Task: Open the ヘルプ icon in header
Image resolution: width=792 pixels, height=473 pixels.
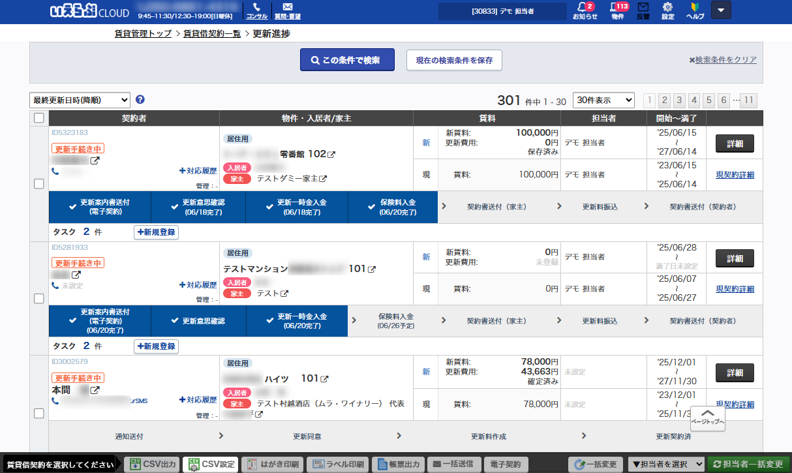Action: pyautogui.click(x=695, y=10)
